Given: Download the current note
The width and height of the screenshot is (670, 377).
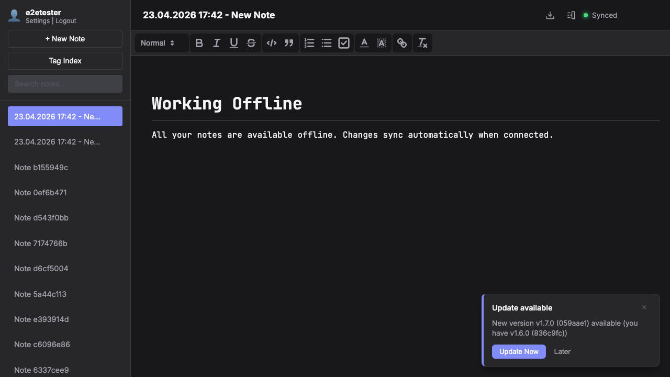Looking at the screenshot, I should pos(550,15).
